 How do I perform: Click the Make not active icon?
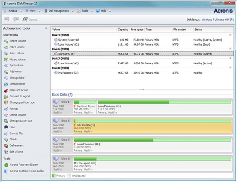click(6, 90)
